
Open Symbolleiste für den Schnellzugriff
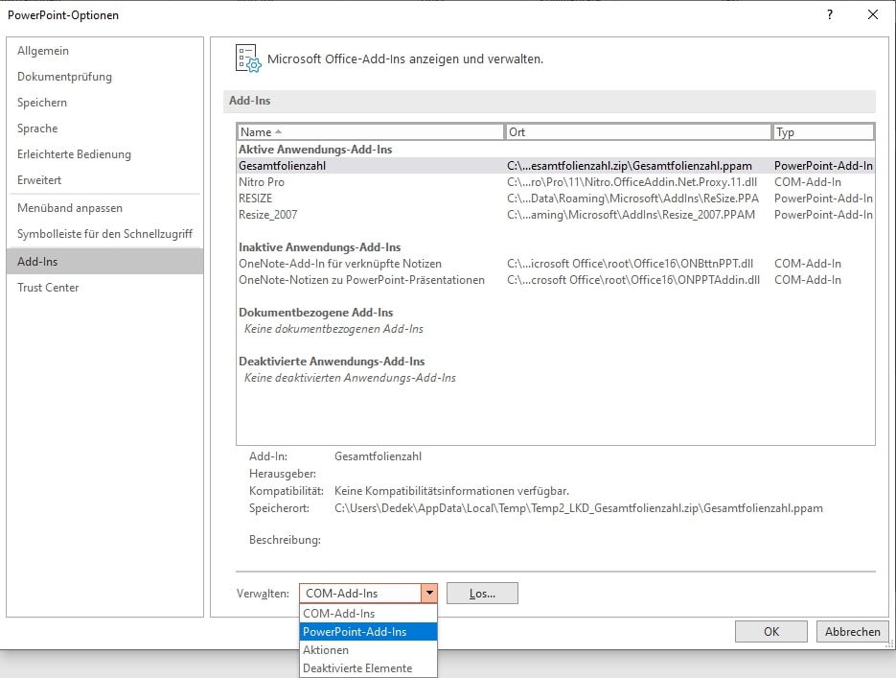tap(104, 234)
